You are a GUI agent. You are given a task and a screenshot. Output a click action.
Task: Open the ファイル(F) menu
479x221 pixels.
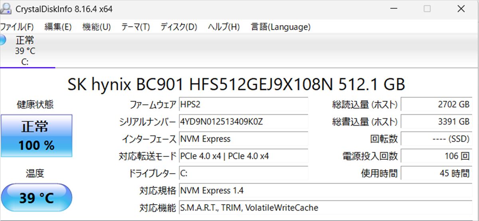(x=17, y=27)
